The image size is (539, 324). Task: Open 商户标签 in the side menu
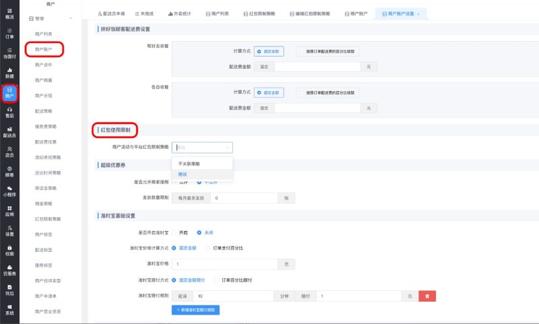click(x=44, y=234)
